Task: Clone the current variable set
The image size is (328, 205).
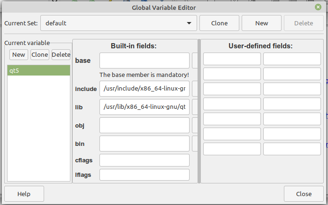Action: [219, 23]
